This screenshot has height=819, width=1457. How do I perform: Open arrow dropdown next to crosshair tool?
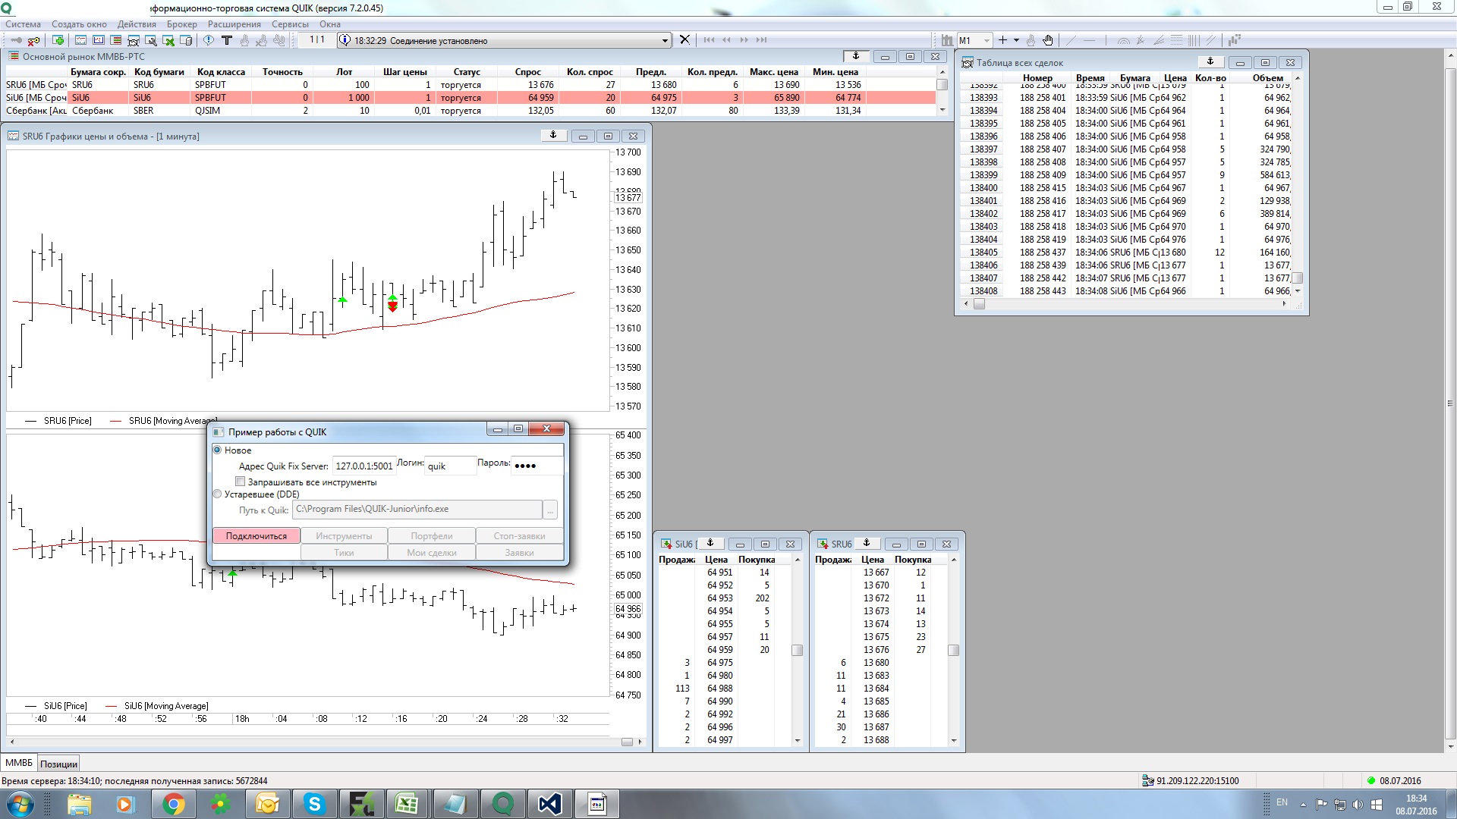pos(1016,41)
